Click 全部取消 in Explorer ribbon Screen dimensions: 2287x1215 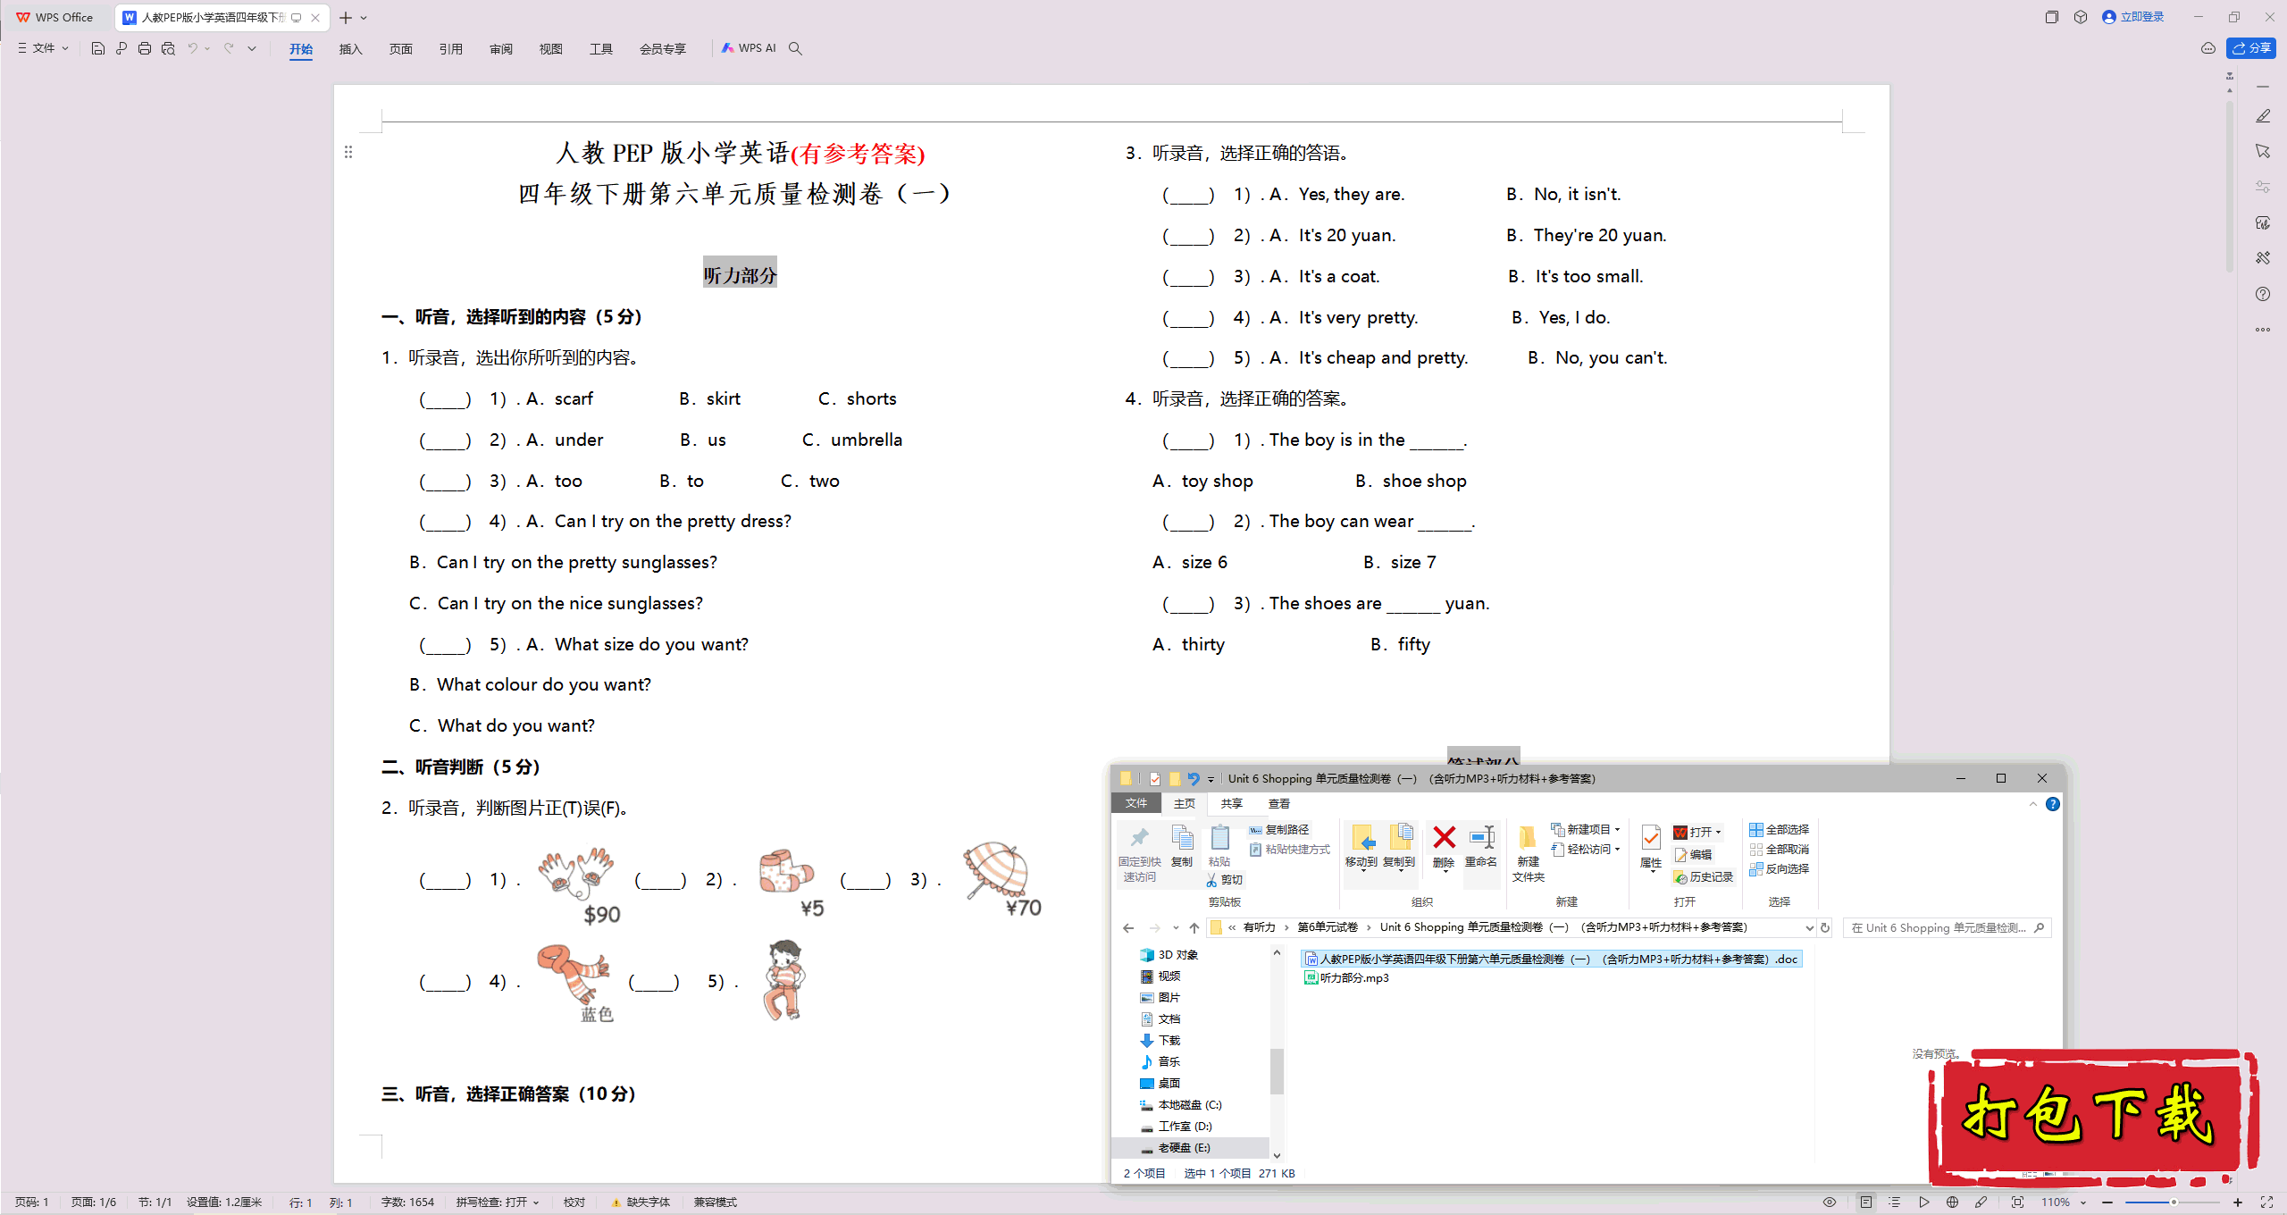tap(1779, 850)
